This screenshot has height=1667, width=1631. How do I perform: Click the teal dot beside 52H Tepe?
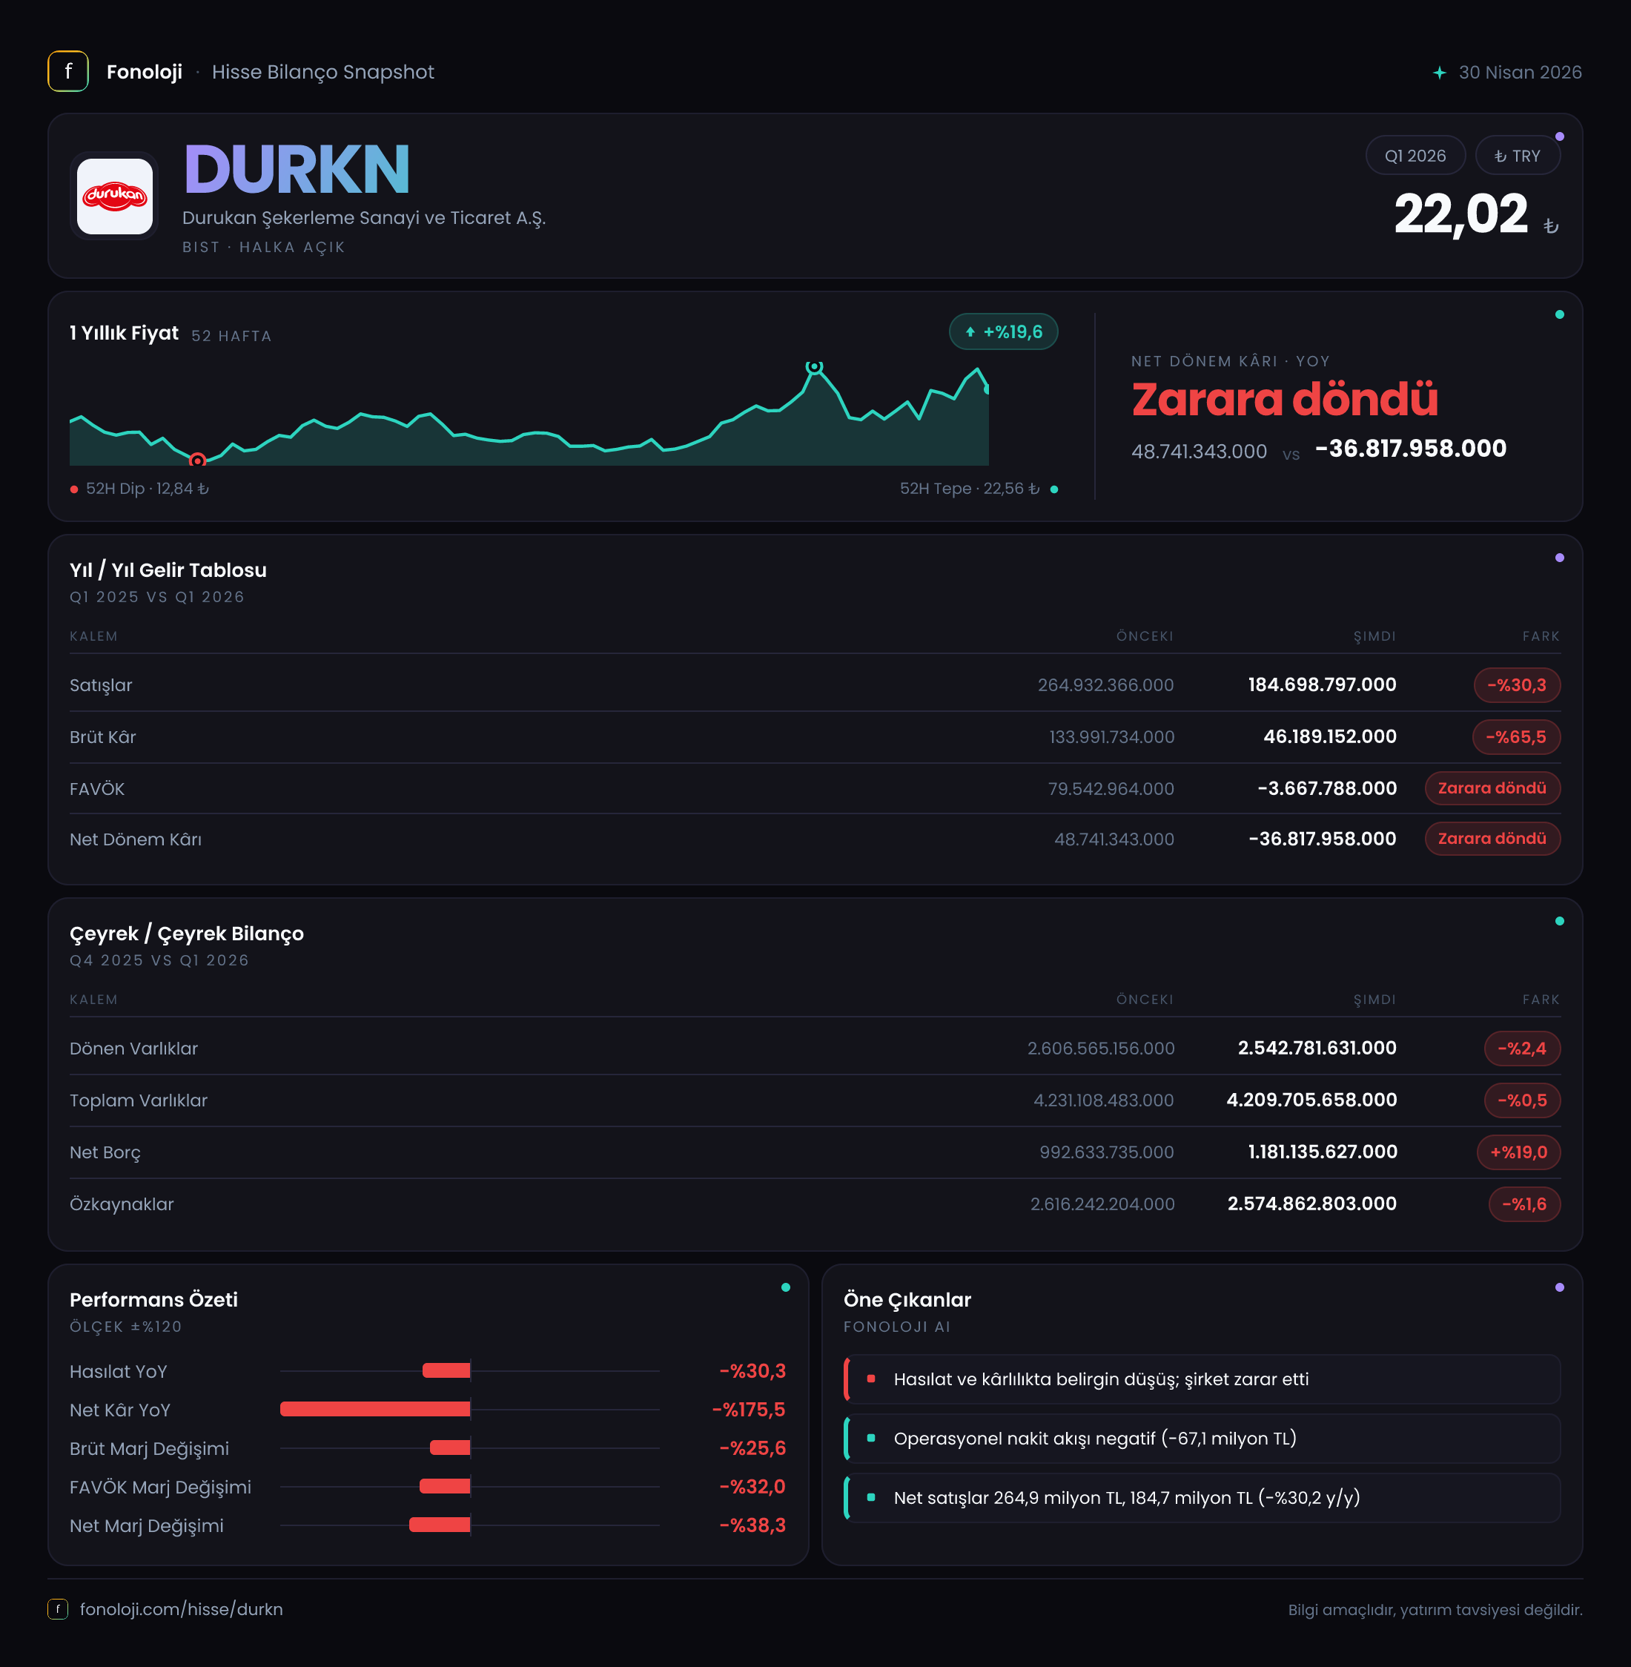(1053, 489)
